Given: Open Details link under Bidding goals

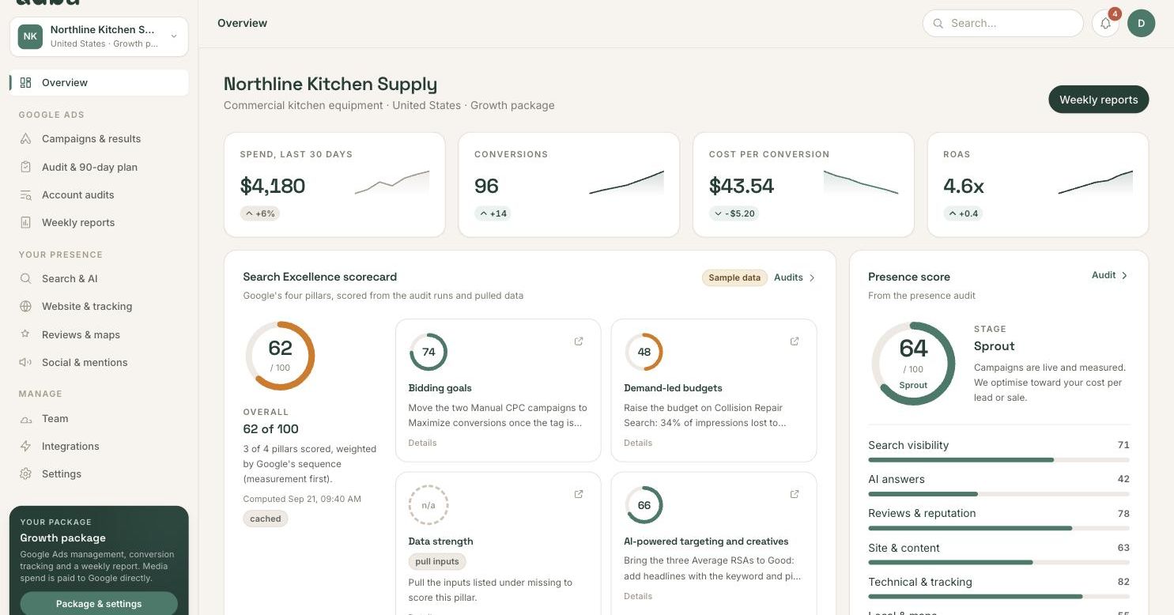Looking at the screenshot, I should coord(422,443).
